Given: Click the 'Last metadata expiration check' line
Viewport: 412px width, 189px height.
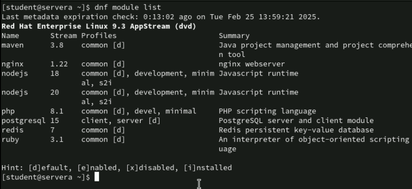Looking at the screenshot, I should coord(161,17).
